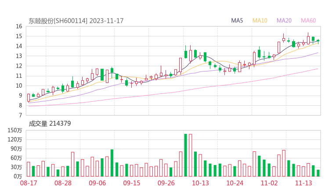Click the price axis label 7

[20, 115]
